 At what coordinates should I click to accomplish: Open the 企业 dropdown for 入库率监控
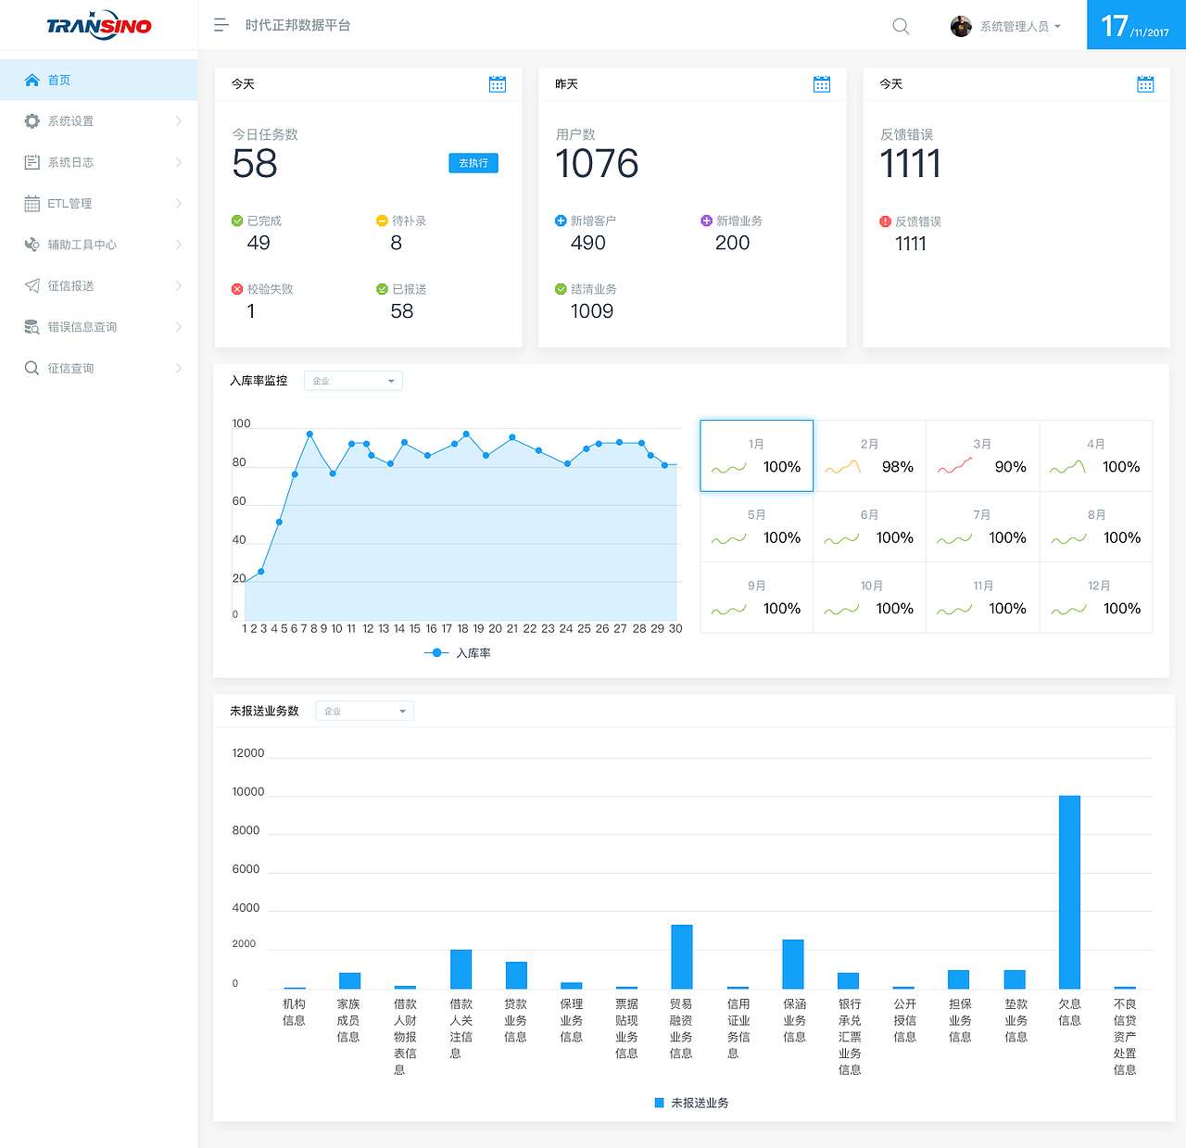point(353,381)
